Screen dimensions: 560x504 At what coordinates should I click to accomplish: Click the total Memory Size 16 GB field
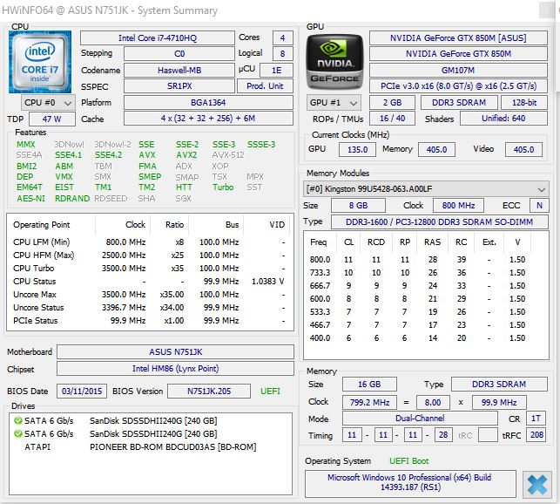coord(369,385)
